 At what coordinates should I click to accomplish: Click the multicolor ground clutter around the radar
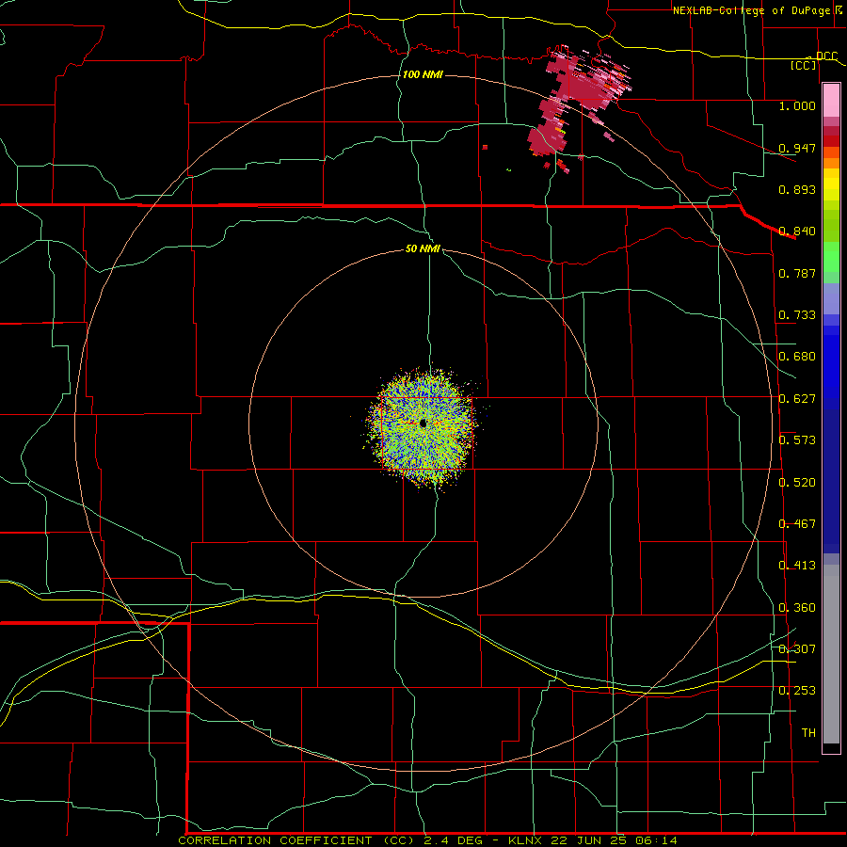pyautogui.click(x=423, y=426)
